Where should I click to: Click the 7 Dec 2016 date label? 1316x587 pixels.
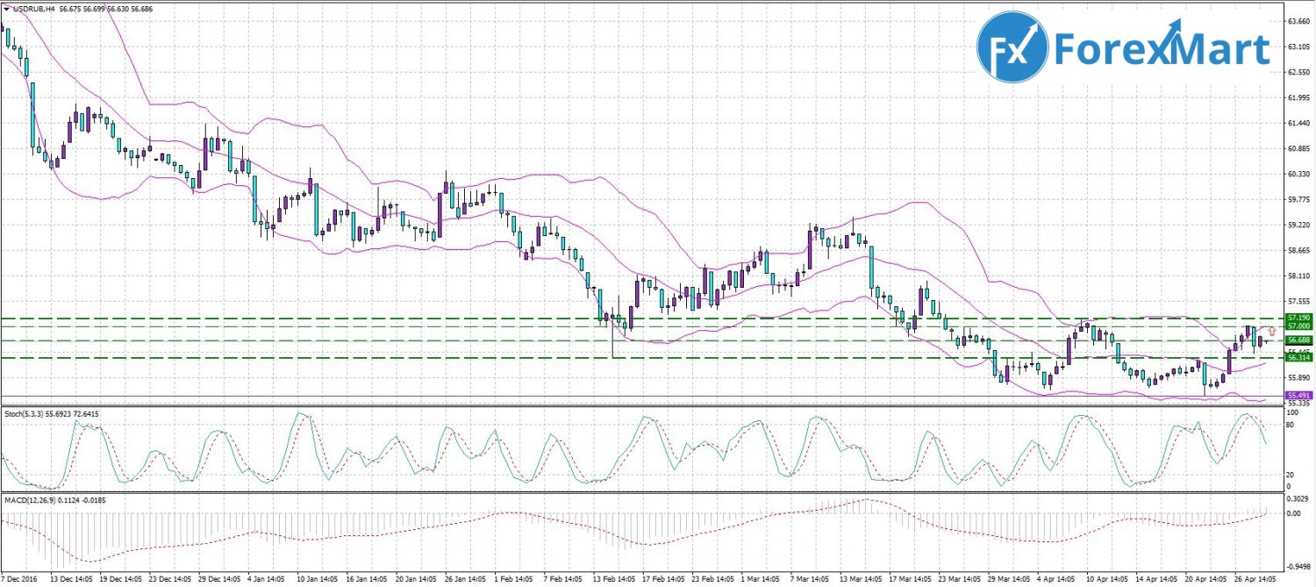click(20, 580)
